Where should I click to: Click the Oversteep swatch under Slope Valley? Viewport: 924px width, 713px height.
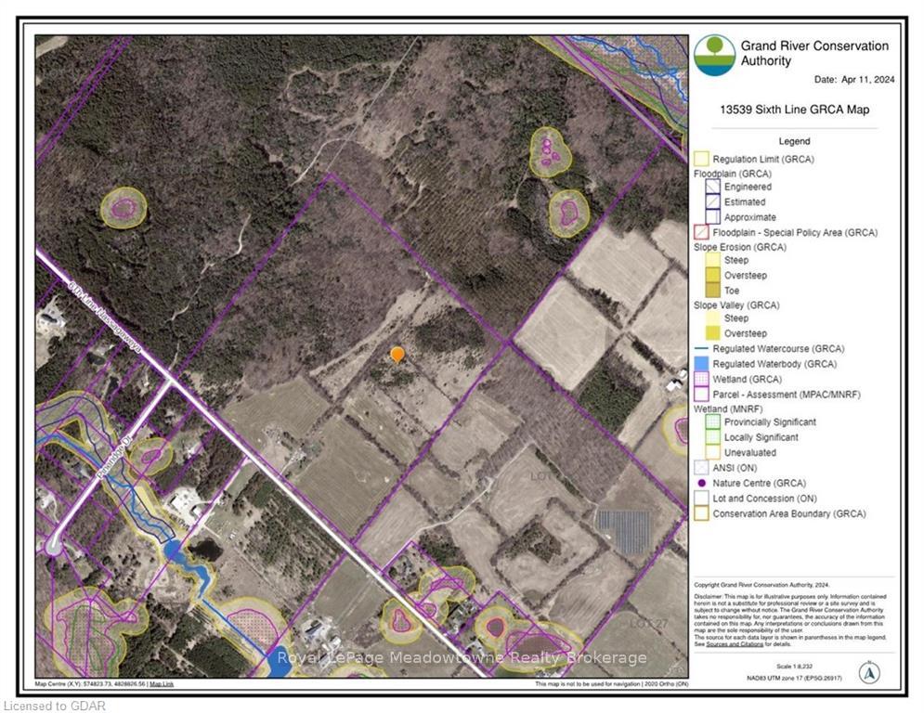[x=712, y=333]
